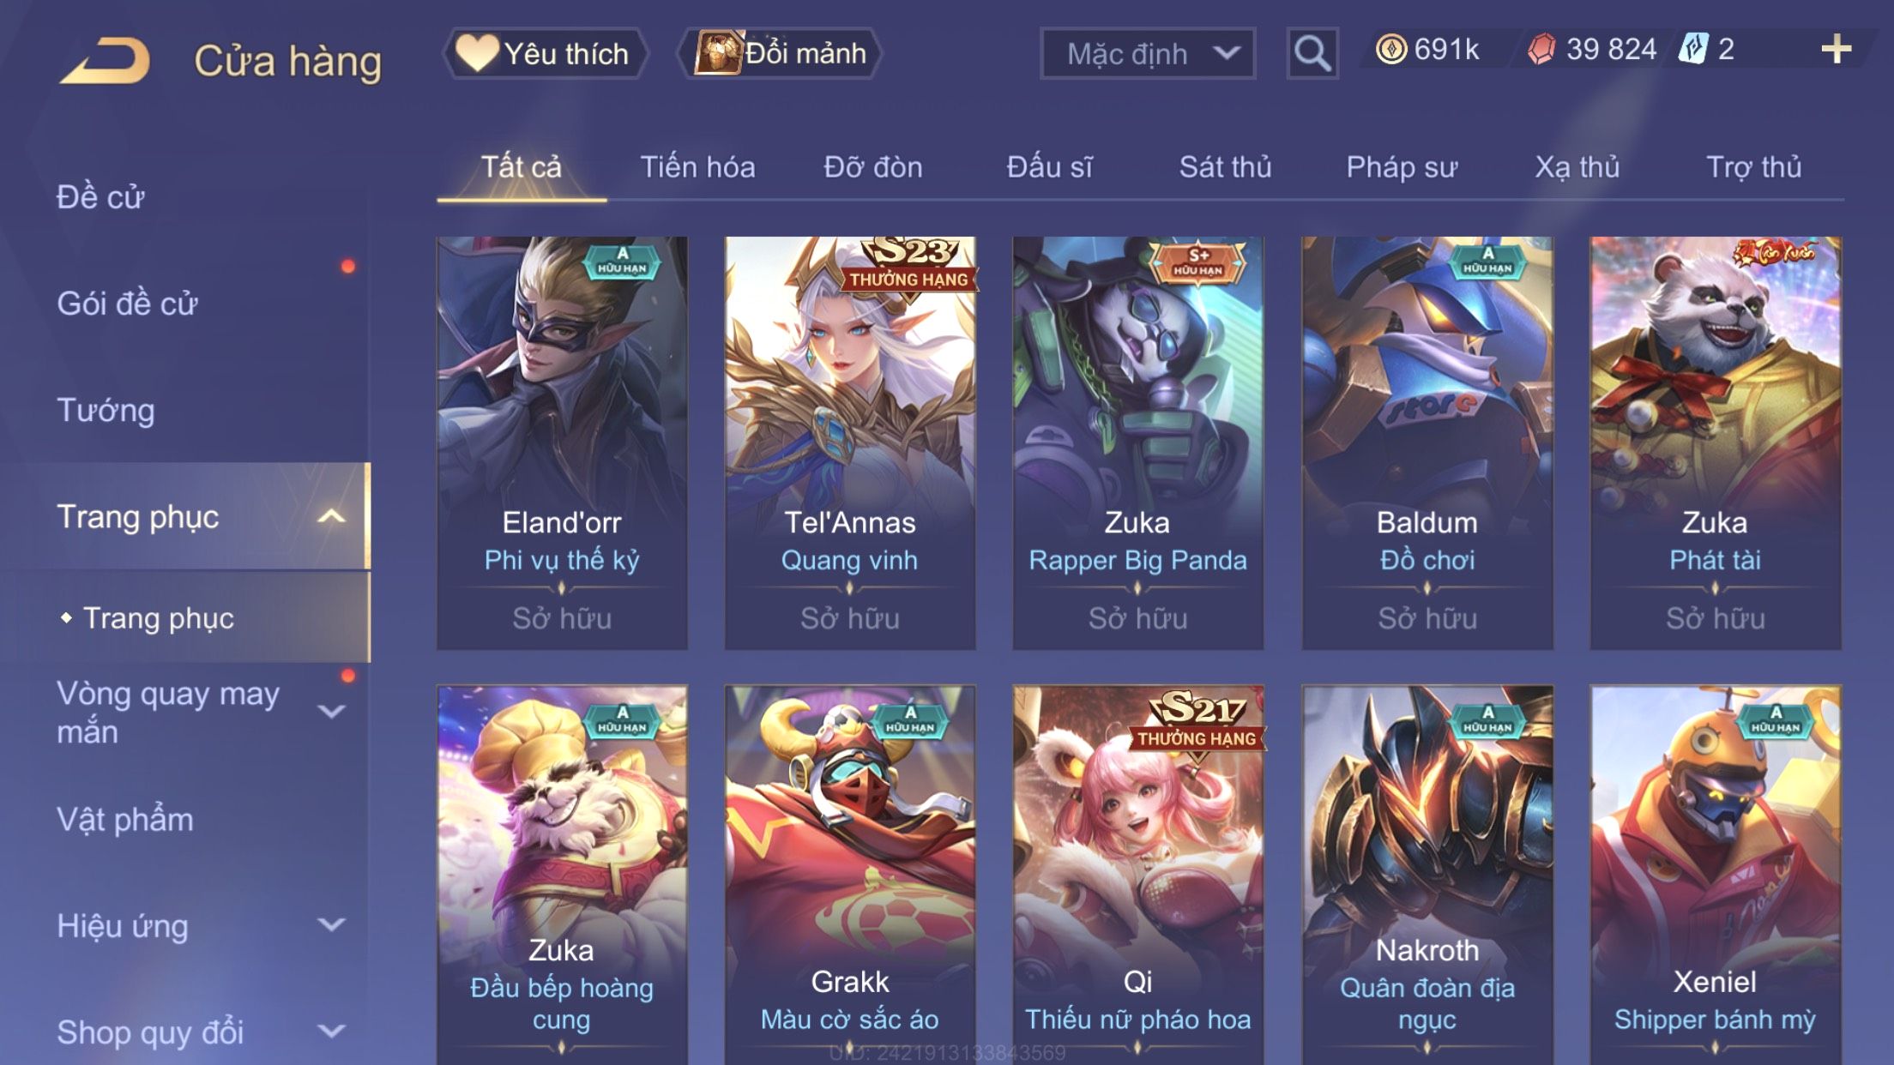Tap the blue voucher ticket icon

(x=1693, y=49)
